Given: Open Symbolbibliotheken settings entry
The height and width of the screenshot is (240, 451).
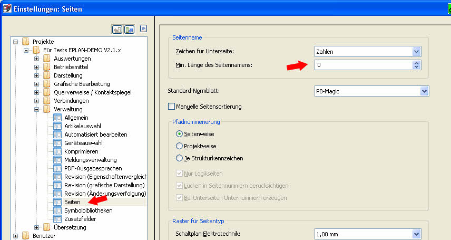Looking at the screenshot, I should [x=89, y=210].
